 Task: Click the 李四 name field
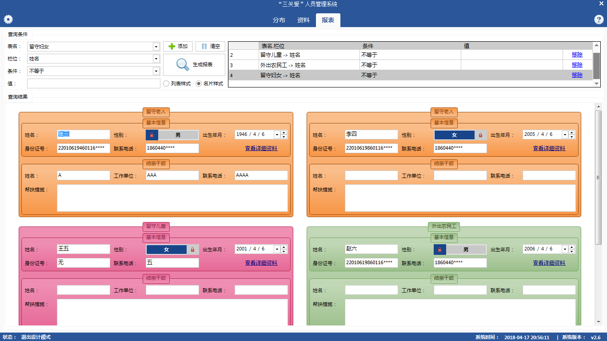pos(371,135)
